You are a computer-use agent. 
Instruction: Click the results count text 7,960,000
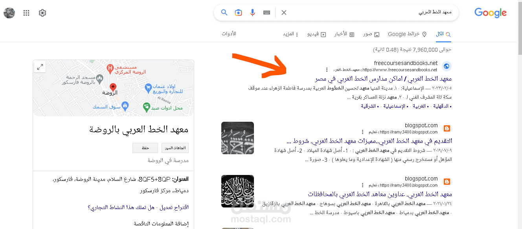412,50
